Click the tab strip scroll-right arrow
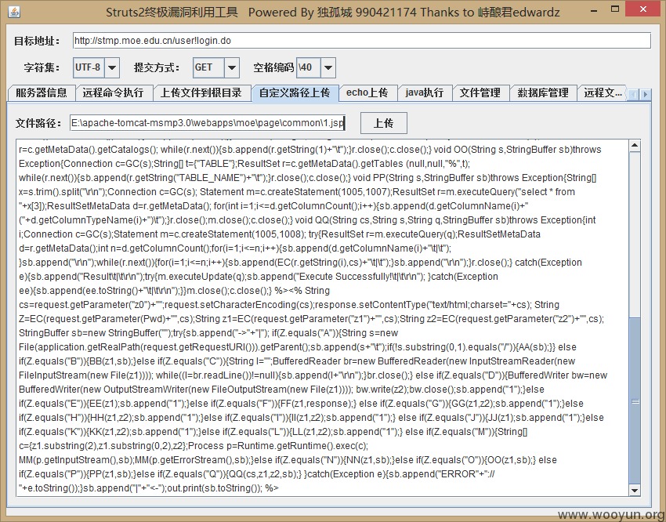The image size is (666, 522). 645,94
